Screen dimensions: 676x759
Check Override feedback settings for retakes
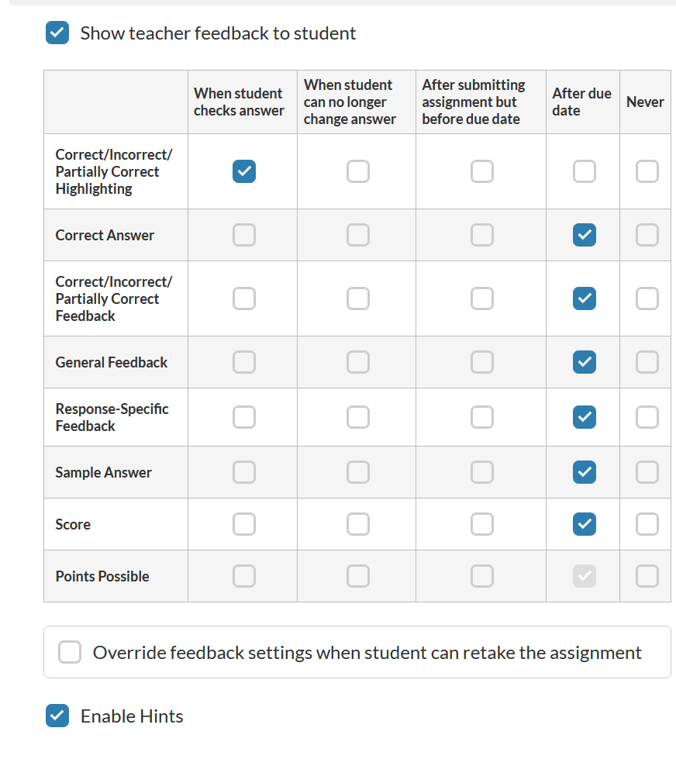tap(70, 653)
